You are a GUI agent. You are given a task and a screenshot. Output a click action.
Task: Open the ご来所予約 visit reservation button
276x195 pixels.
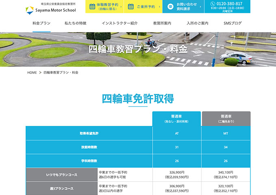click(x=143, y=6)
